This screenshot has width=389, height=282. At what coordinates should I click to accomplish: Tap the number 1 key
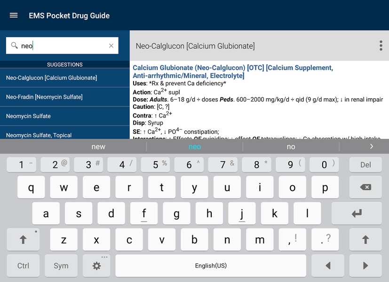coord(22,165)
